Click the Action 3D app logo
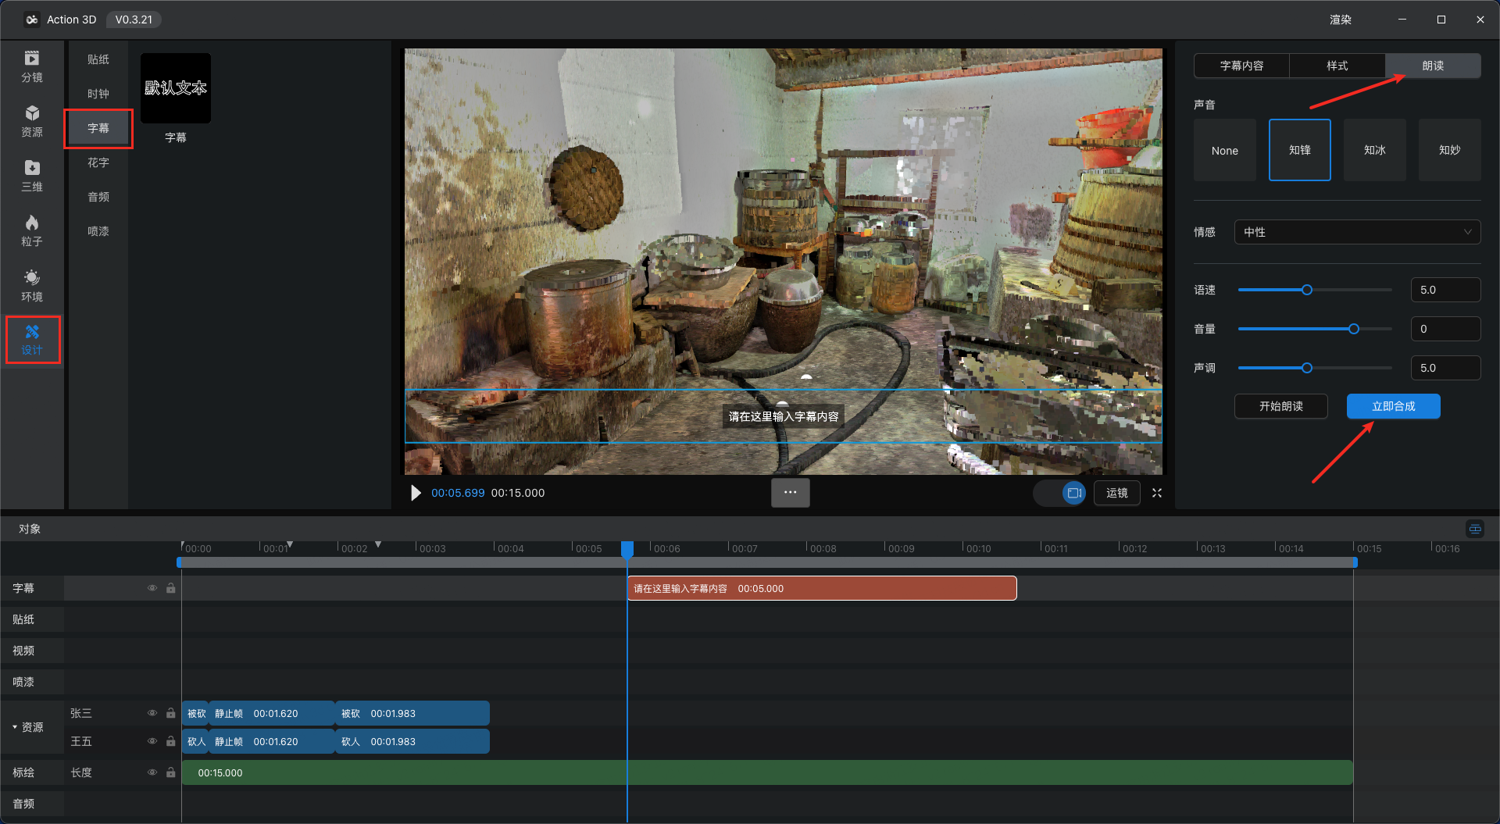The image size is (1500, 824). [31, 20]
